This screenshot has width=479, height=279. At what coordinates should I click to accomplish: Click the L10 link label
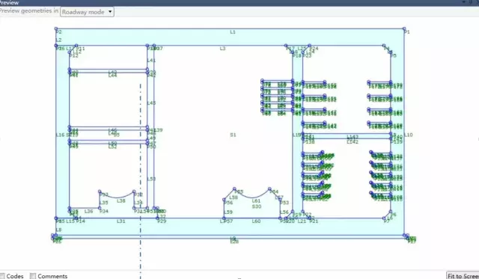pyautogui.click(x=408, y=135)
